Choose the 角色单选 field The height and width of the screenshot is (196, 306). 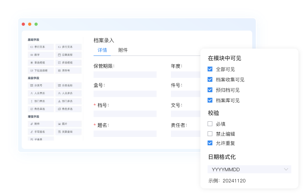coord(41,109)
